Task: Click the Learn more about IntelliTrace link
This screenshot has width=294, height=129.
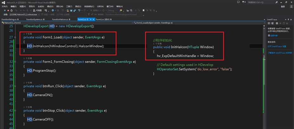Action: [280, 53]
